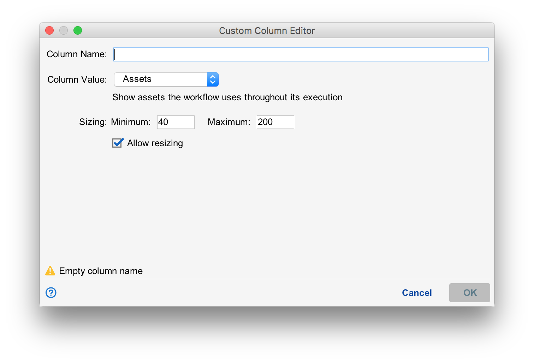Viewport: 534px width, 363px height.
Task: Click the "Maximum:" label text
Action: pyautogui.click(x=229, y=122)
